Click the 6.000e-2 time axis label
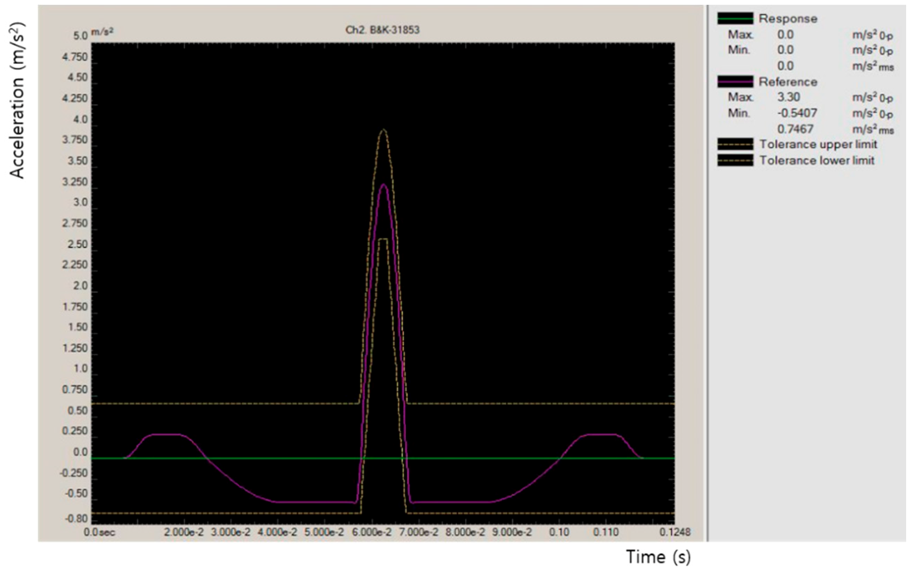Screen dimensions: 911x570 (x=372, y=532)
